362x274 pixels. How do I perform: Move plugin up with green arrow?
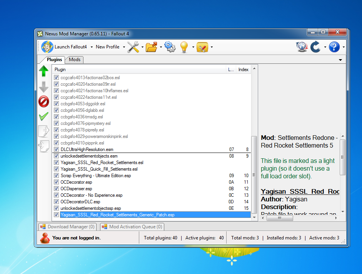click(x=43, y=71)
